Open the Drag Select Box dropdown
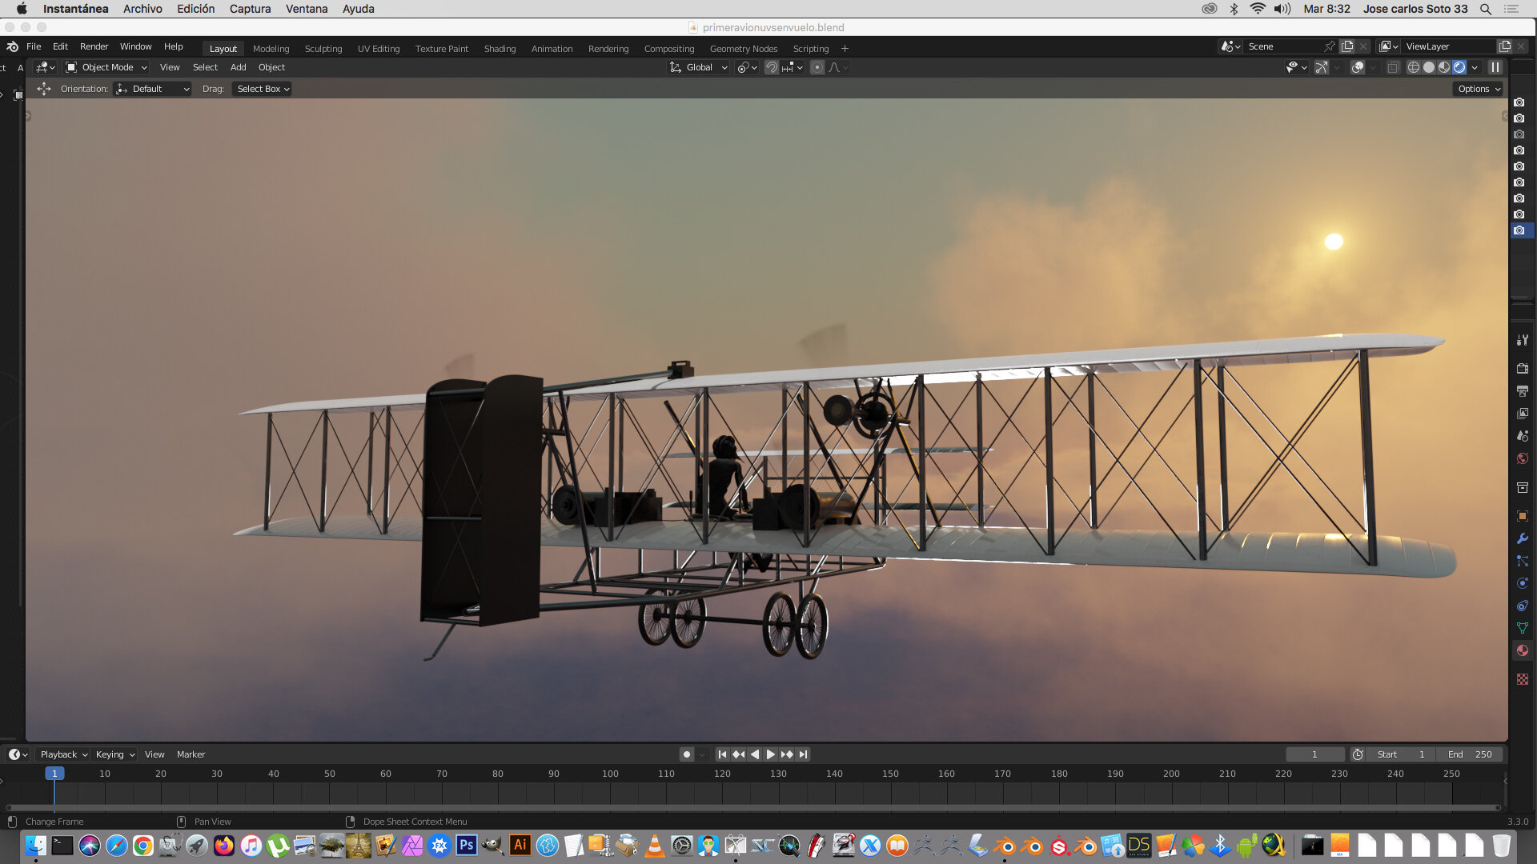The height and width of the screenshot is (864, 1537). point(263,89)
